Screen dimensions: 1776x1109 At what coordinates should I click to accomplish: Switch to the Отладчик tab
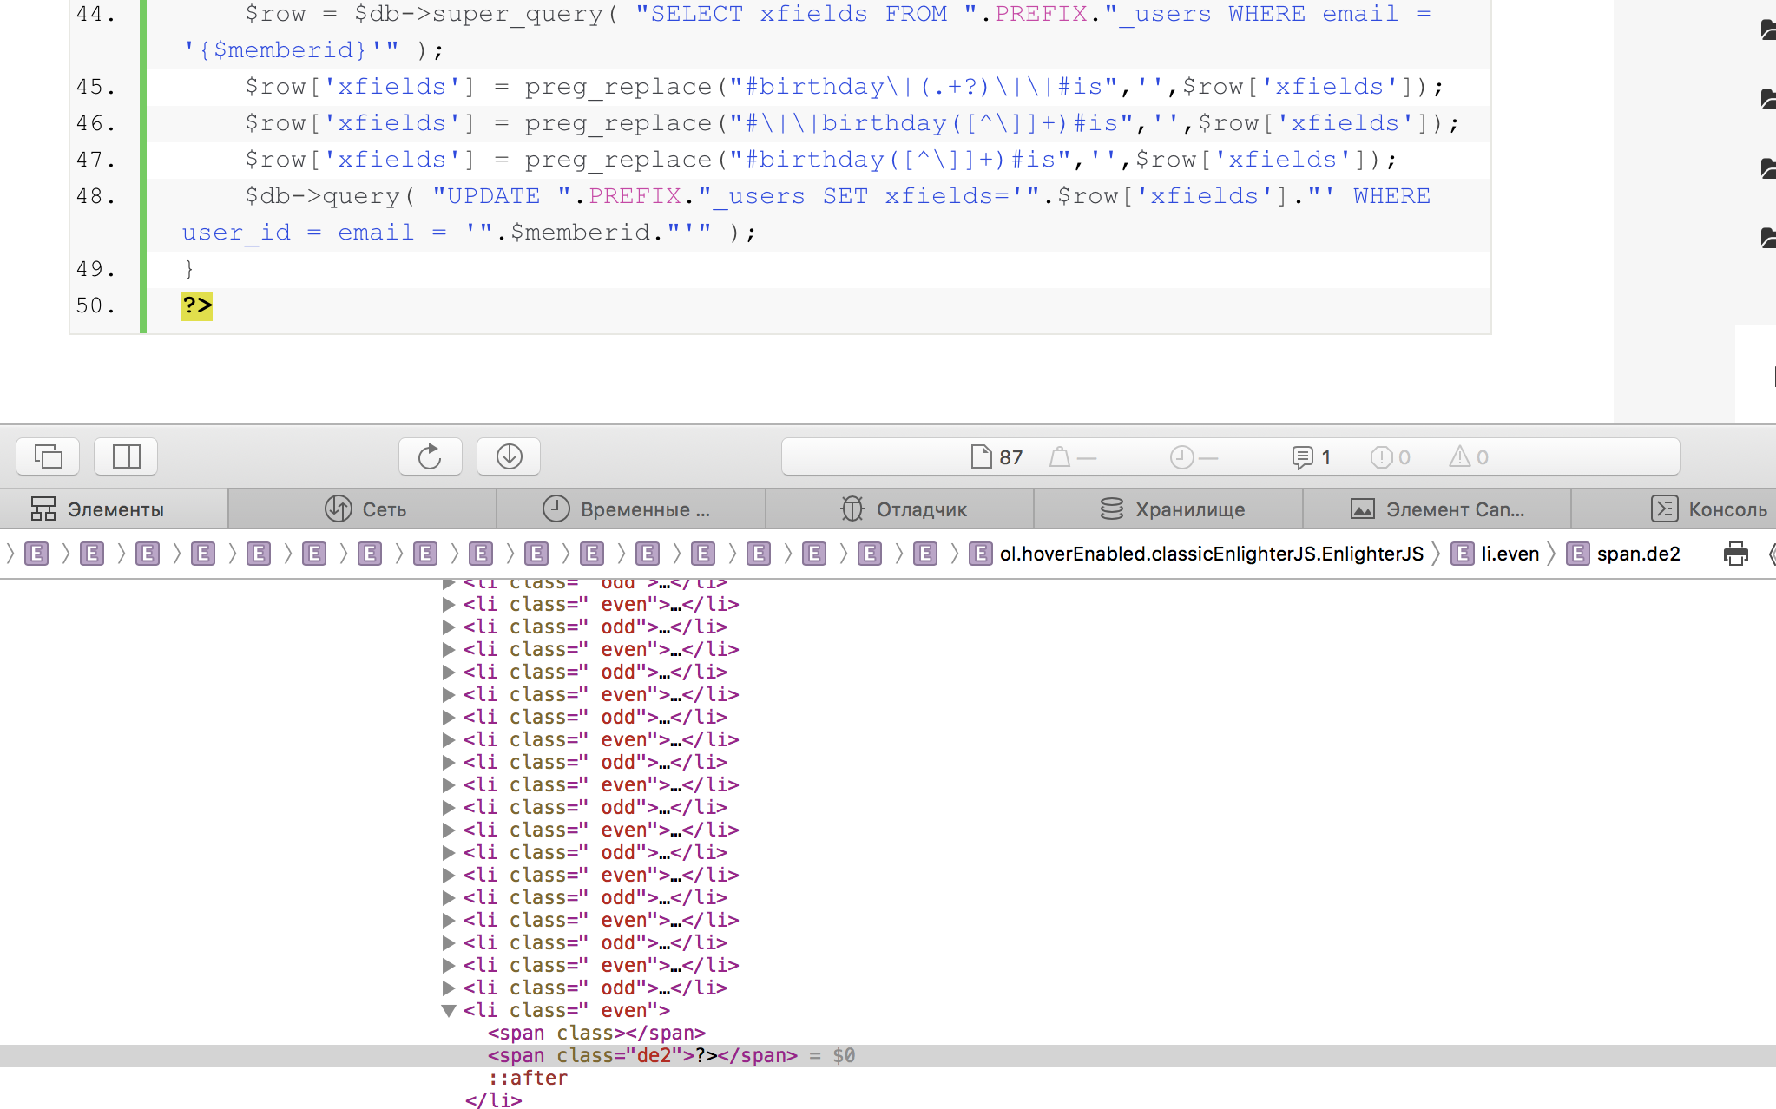coord(900,509)
